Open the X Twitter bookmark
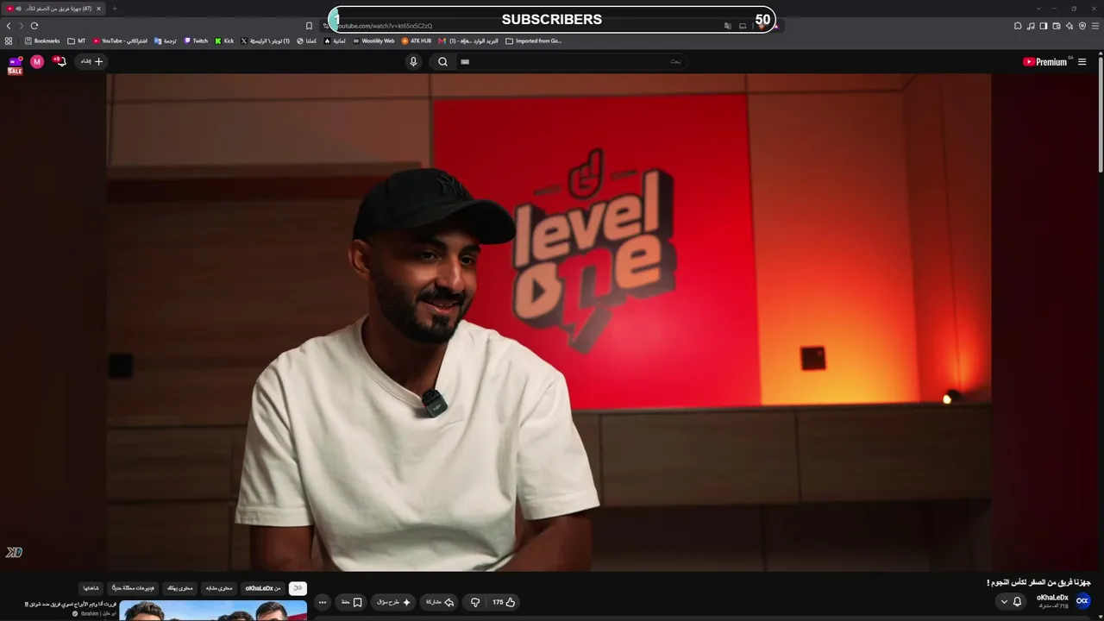 click(265, 41)
